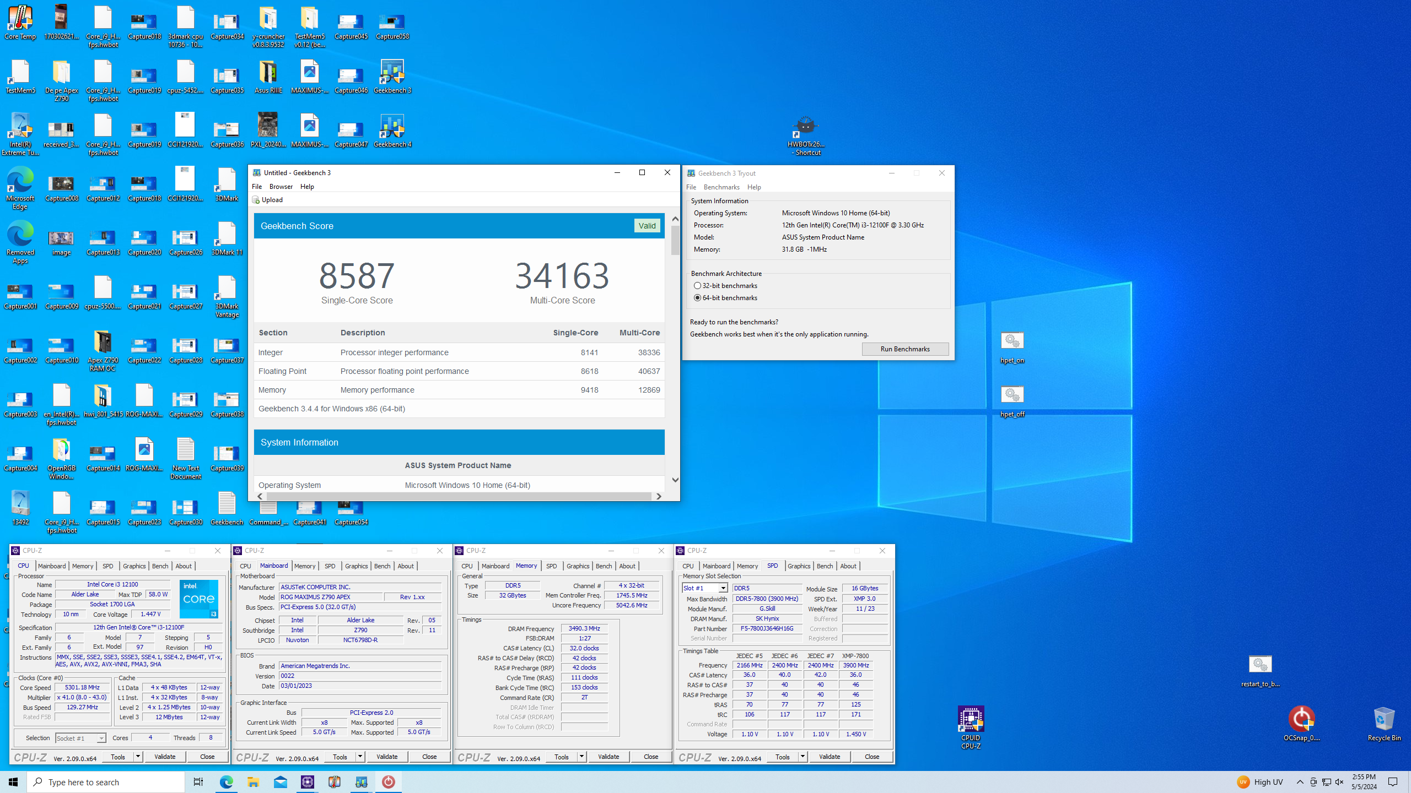Select the restart_to_b... batch file icon
The image size is (1411, 793).
pos(1260,671)
